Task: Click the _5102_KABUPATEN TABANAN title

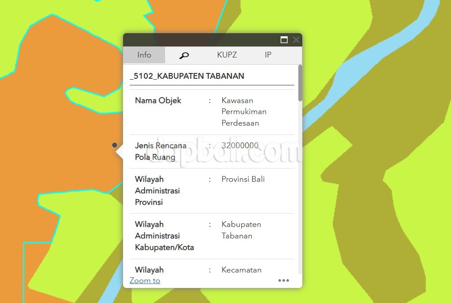Action: [x=187, y=76]
